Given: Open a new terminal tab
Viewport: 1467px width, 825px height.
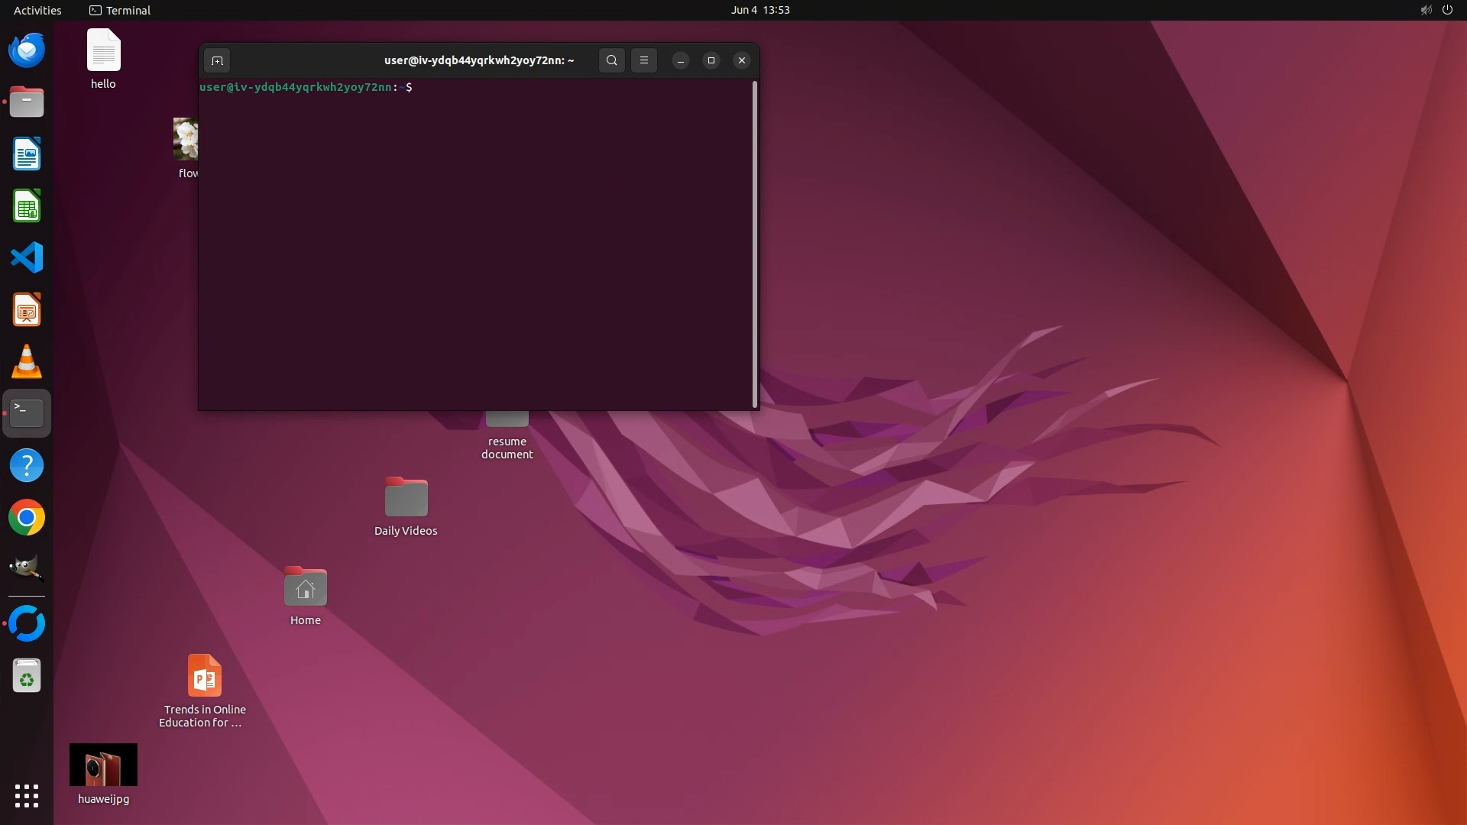Looking at the screenshot, I should click(x=217, y=60).
